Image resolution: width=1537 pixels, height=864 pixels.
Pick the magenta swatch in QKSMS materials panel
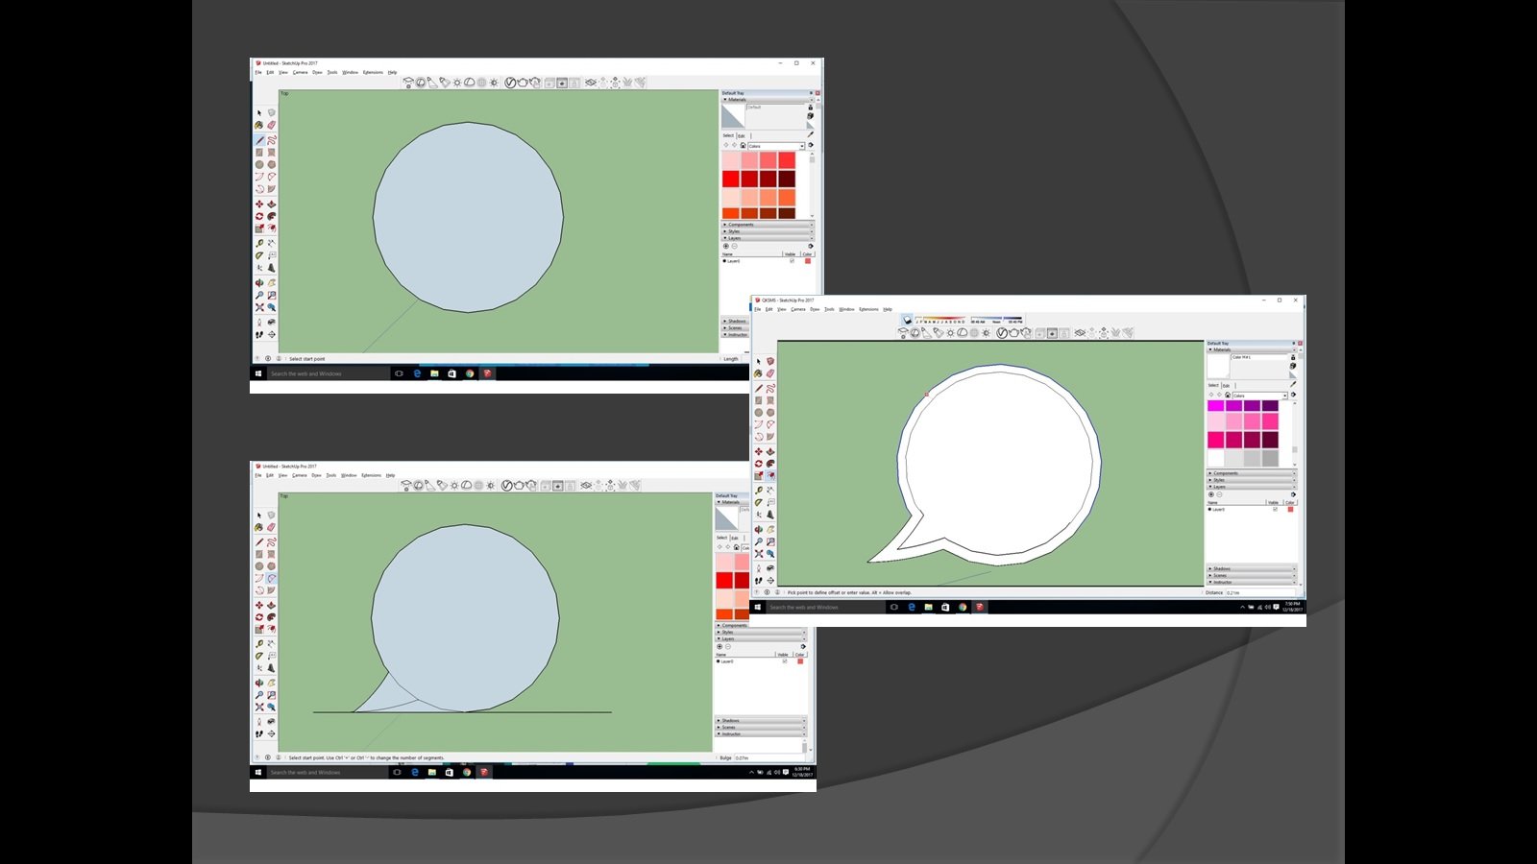click(x=1216, y=406)
